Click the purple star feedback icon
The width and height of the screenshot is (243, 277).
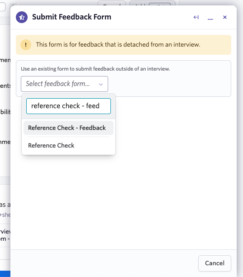pyautogui.click(x=22, y=17)
